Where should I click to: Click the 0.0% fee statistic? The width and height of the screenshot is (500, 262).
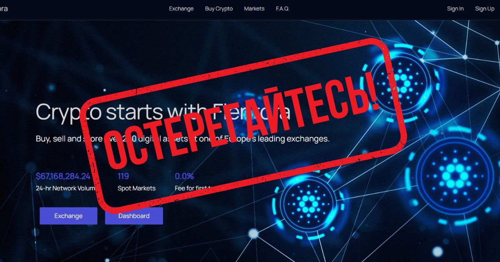pyautogui.click(x=184, y=176)
